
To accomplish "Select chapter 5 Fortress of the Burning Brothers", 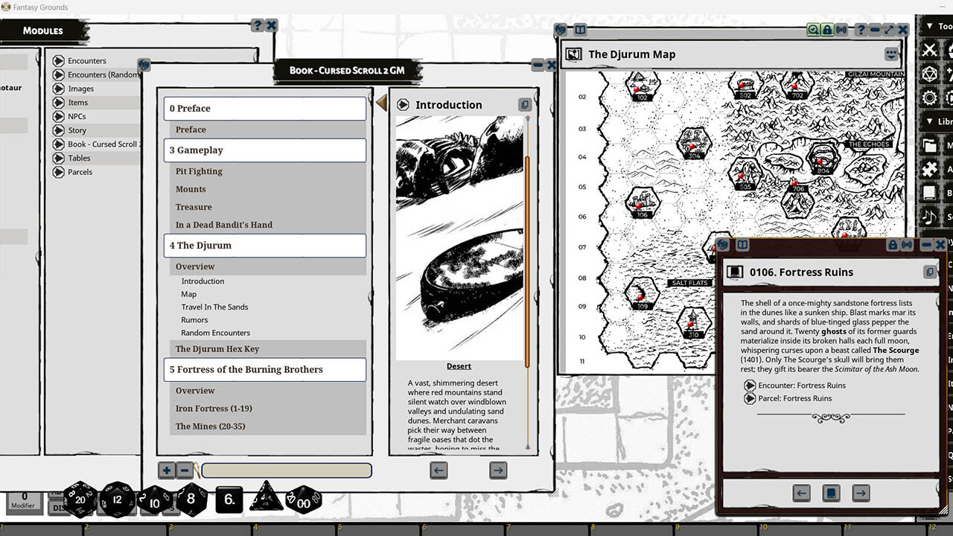I will point(264,369).
